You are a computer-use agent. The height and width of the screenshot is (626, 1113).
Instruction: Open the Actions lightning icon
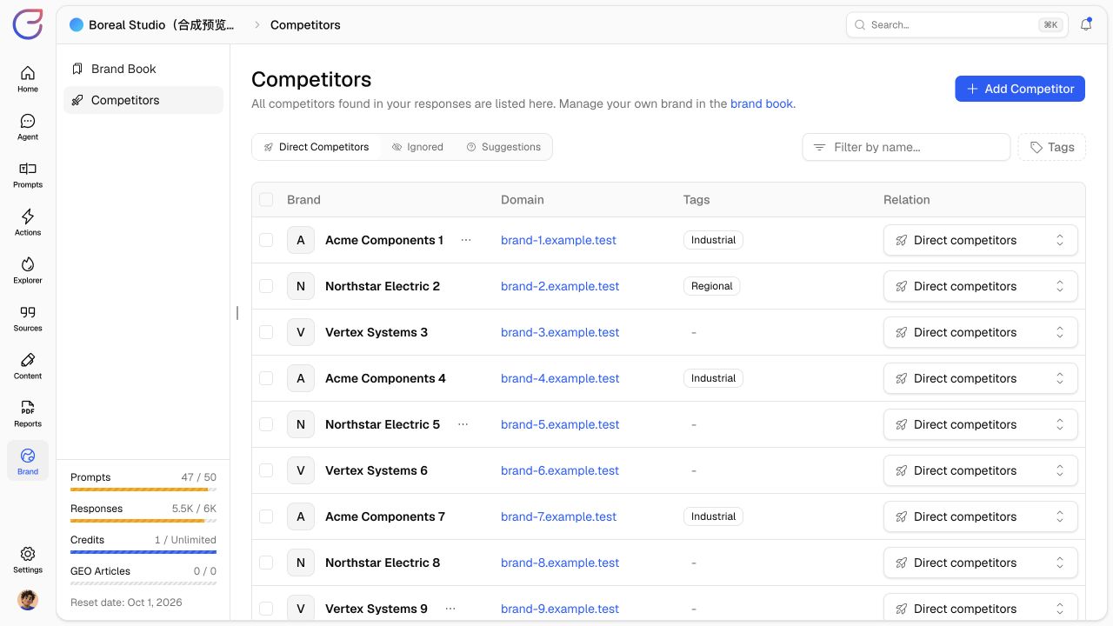(x=28, y=222)
